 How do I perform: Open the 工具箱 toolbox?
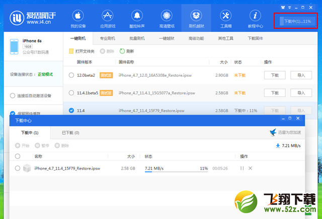click(x=226, y=19)
